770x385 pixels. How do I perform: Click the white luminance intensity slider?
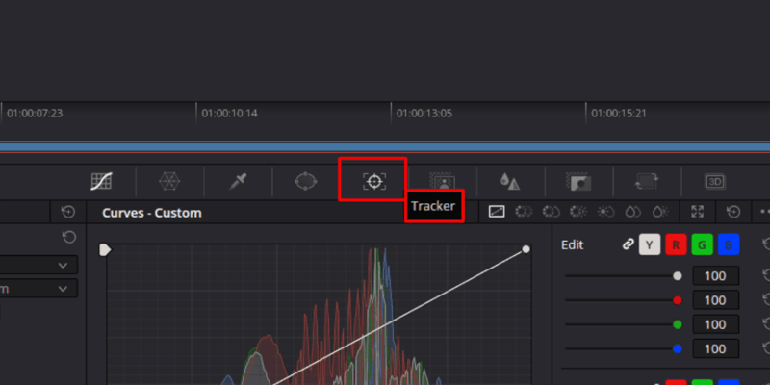pyautogui.click(x=624, y=276)
